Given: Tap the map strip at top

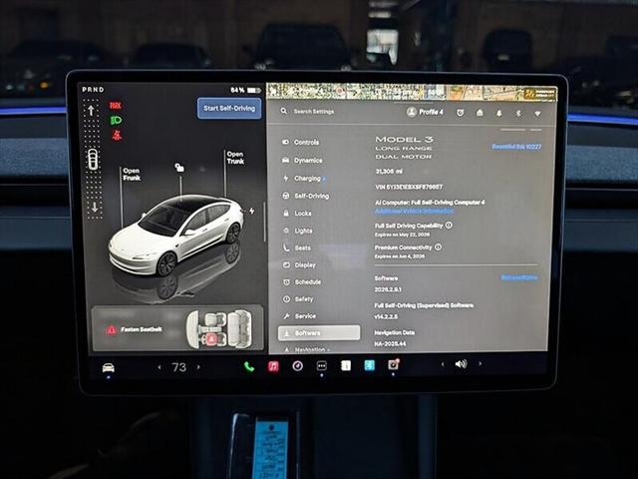Looking at the screenshot, I should 412,92.
